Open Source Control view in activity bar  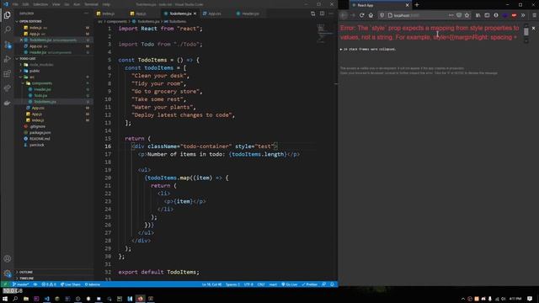pos(8,45)
